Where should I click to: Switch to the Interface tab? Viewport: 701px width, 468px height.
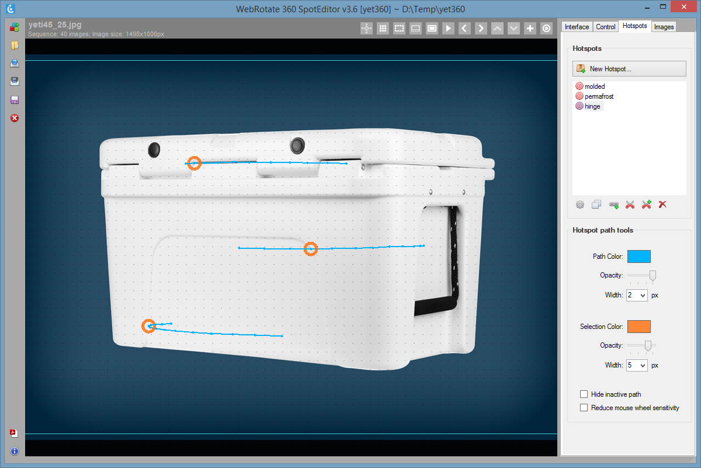577,27
